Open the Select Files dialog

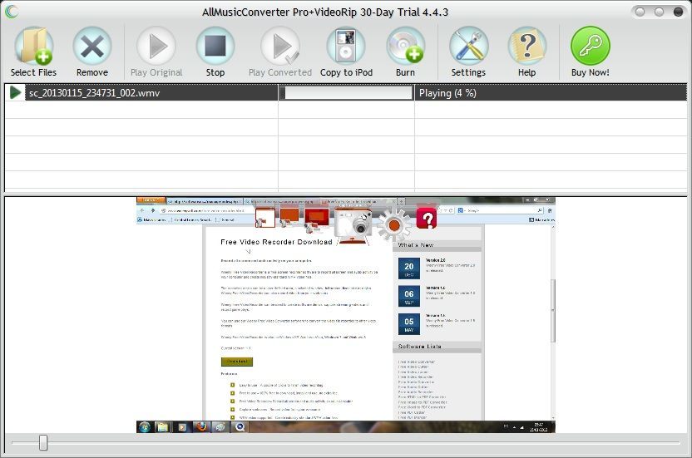click(34, 52)
